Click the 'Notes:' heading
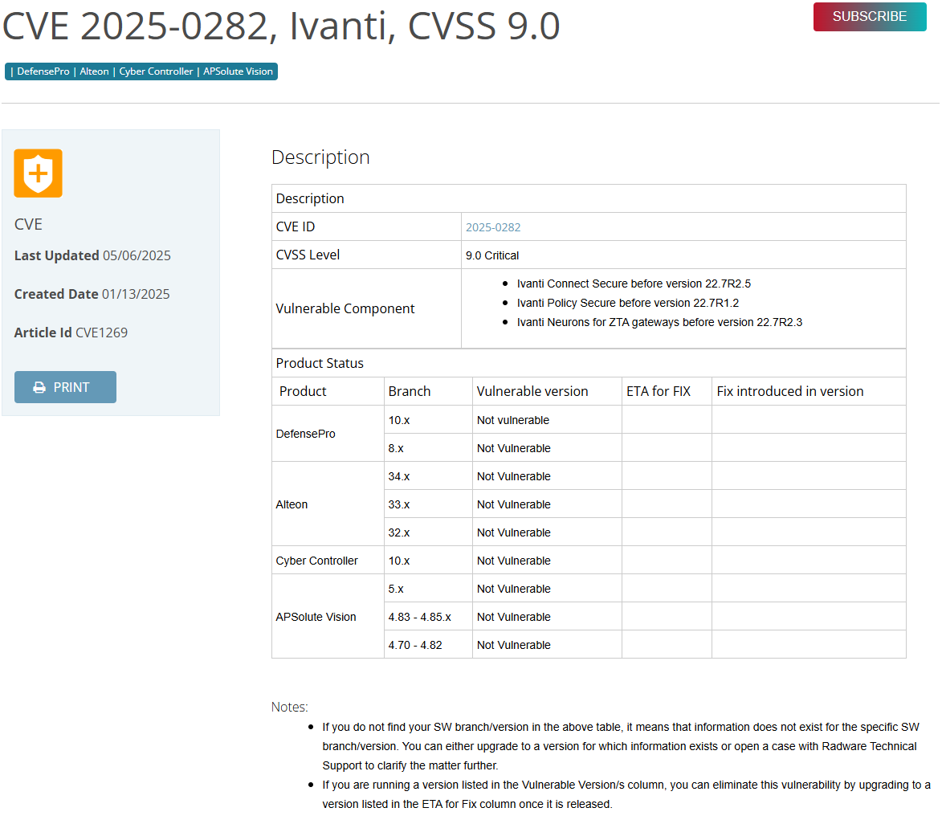The height and width of the screenshot is (820, 942). click(x=290, y=707)
